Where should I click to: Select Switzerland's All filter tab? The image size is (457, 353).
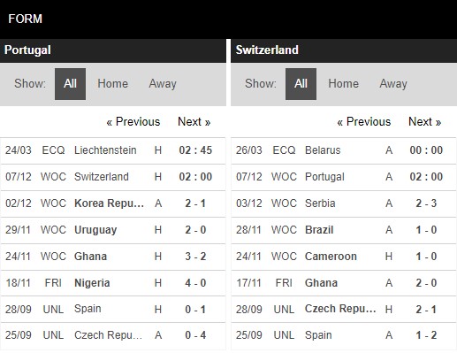[301, 84]
